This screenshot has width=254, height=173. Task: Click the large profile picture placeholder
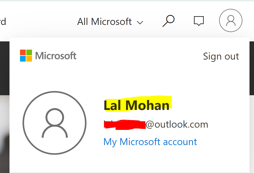point(54,123)
